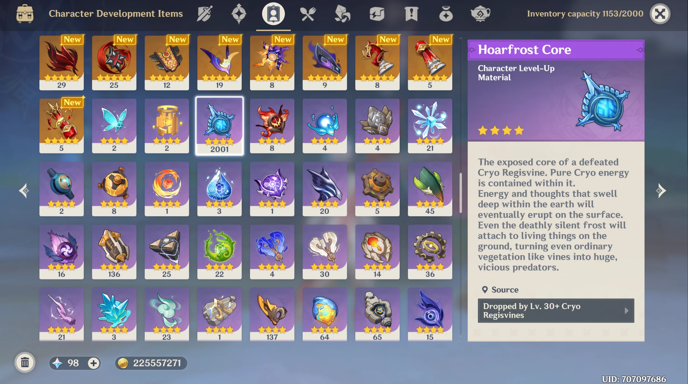Open the Weapons inventory tab

[204, 13]
